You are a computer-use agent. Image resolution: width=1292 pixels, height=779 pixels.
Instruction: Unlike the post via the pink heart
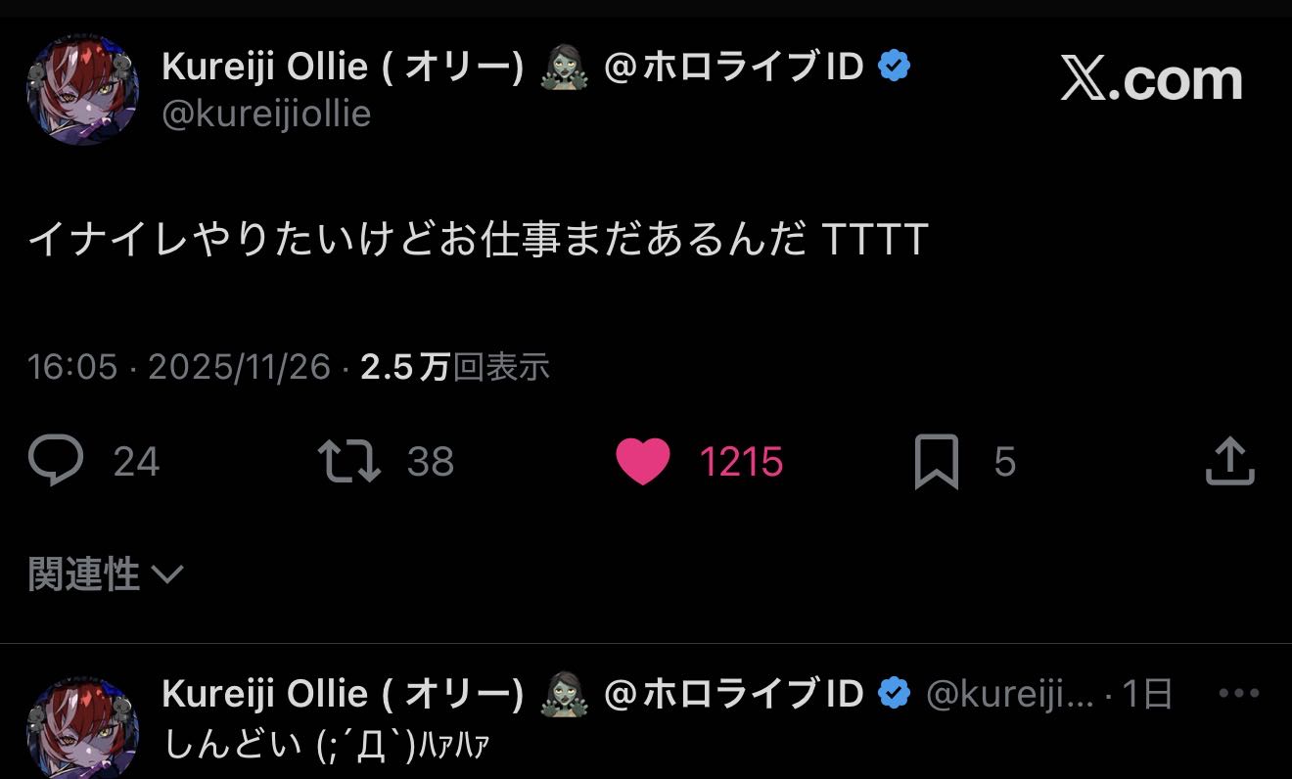tap(643, 462)
